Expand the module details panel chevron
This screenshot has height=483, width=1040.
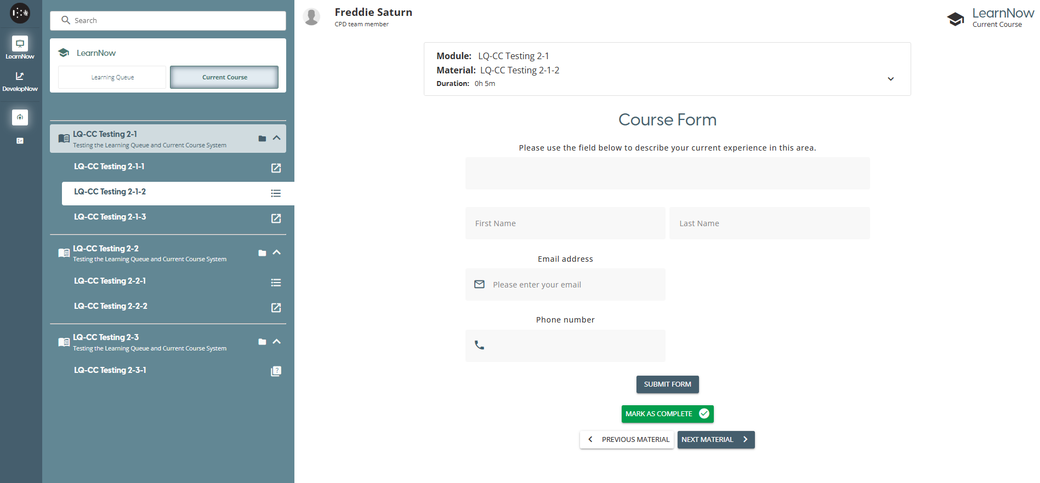(x=890, y=79)
